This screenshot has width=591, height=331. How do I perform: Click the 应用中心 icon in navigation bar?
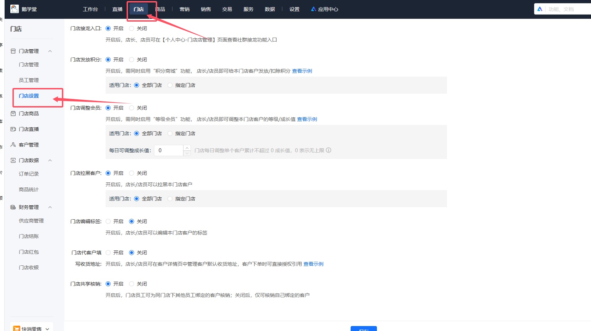[x=313, y=9]
